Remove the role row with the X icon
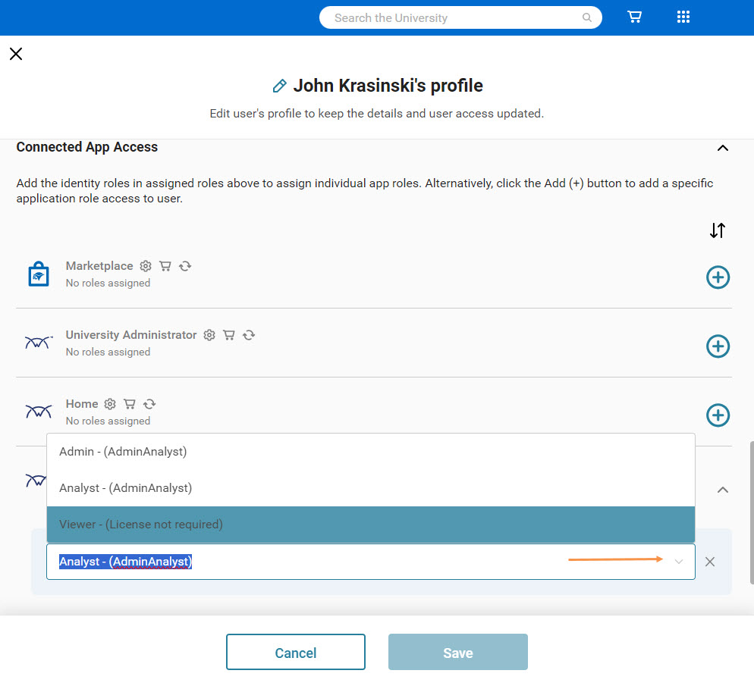This screenshot has width=754, height=686. 710,562
